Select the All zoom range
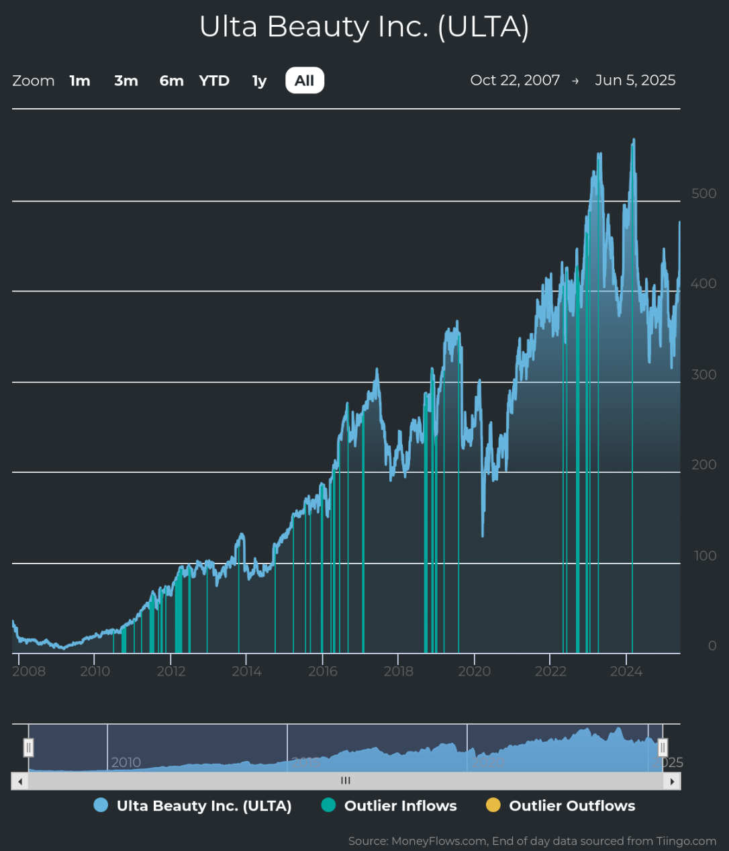Viewport: 729px width, 851px height. (x=305, y=81)
